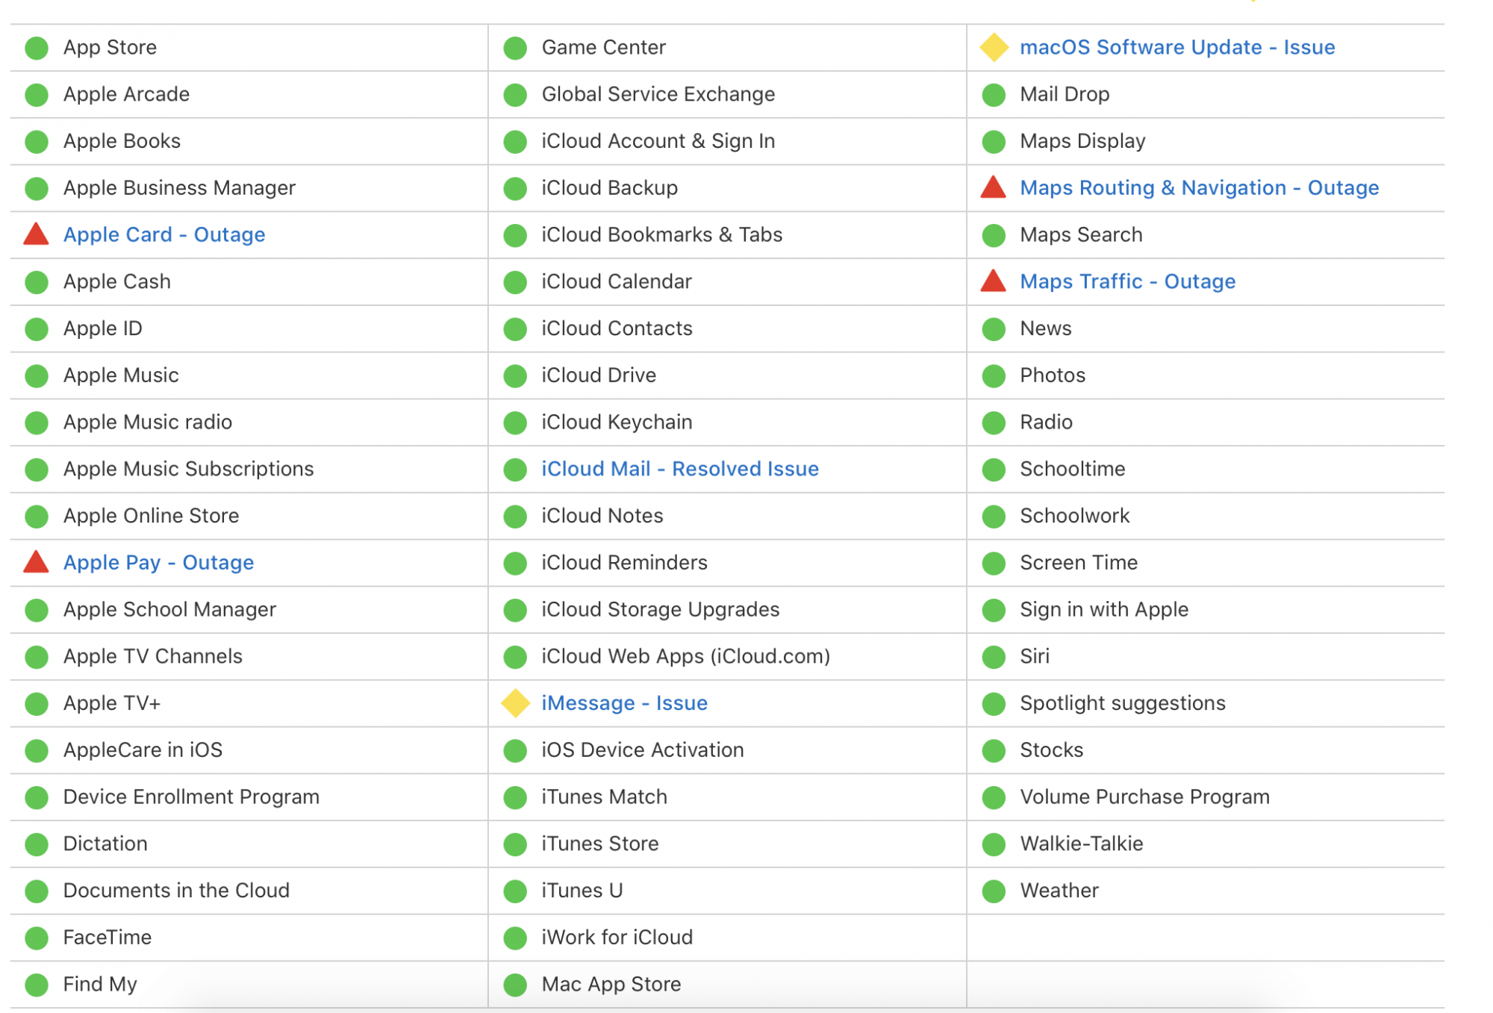Click iCloud Web Apps (iCloud.com) text
This screenshot has width=1493, height=1013.
tap(686, 656)
